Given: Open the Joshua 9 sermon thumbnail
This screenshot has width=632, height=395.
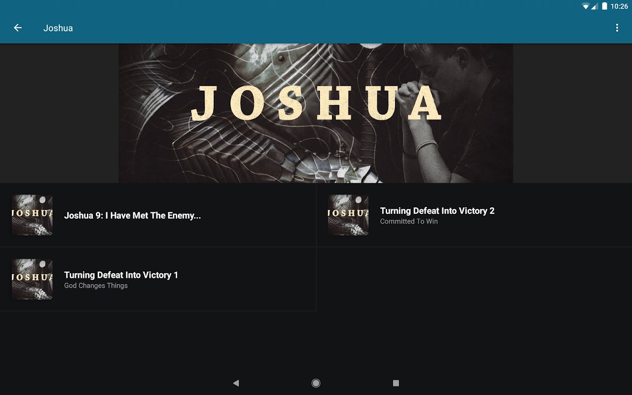Looking at the screenshot, I should [32, 215].
